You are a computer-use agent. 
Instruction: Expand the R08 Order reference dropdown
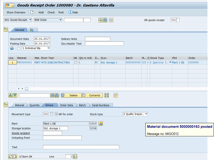(60, 20)
